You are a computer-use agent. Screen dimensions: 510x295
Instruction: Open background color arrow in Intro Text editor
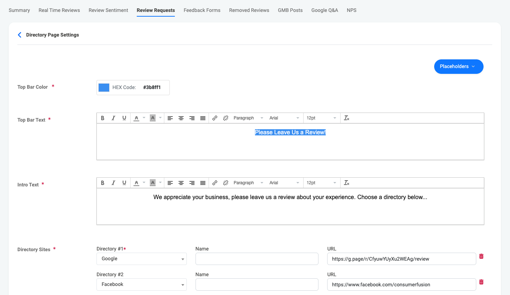tap(160, 183)
